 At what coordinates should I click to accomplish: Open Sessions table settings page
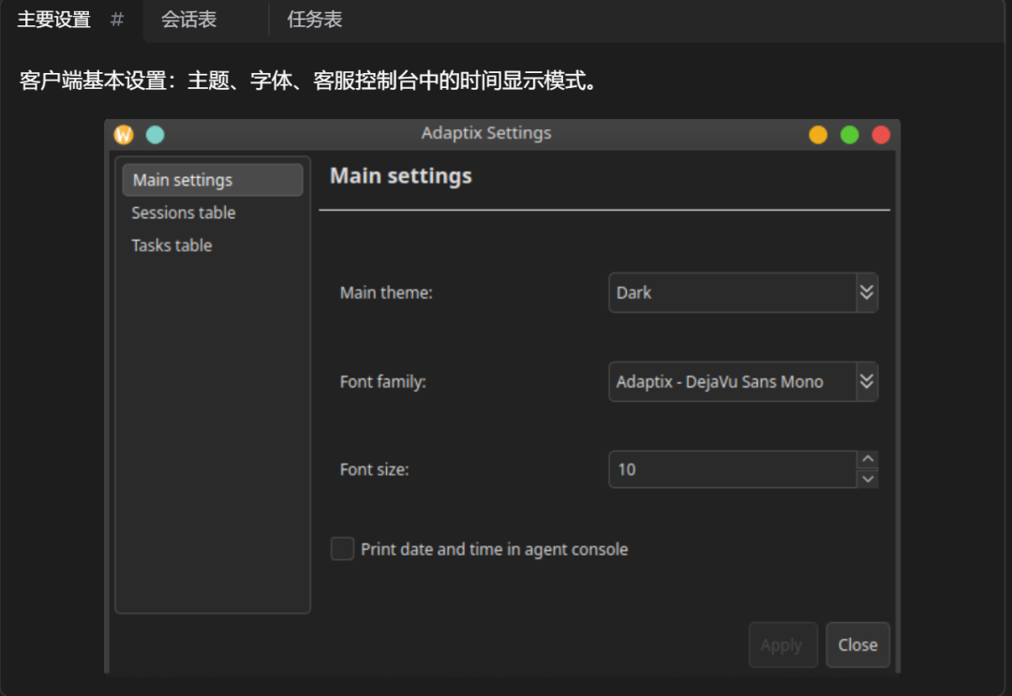(184, 213)
